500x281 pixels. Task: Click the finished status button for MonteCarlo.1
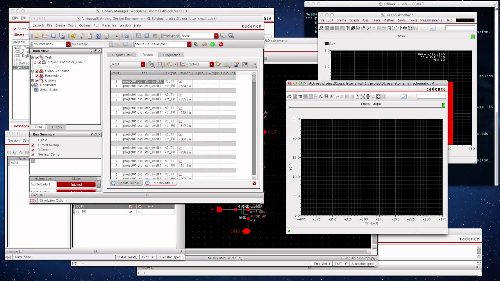tap(76, 185)
